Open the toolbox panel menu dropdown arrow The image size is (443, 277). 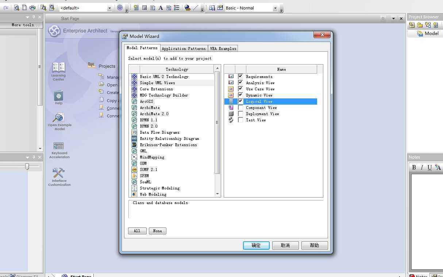click(x=28, y=17)
